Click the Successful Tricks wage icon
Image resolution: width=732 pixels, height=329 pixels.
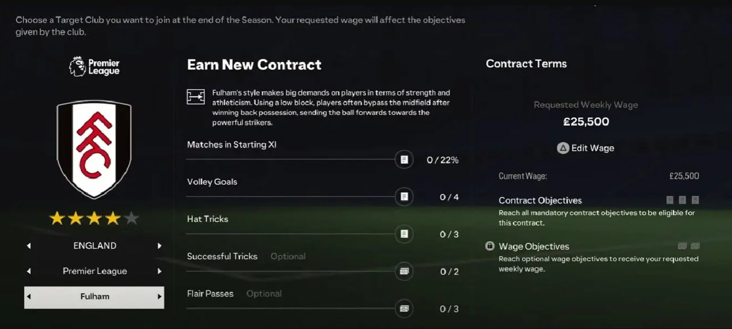click(404, 271)
